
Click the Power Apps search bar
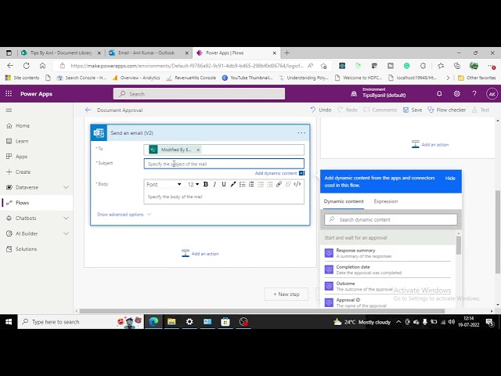click(199, 94)
